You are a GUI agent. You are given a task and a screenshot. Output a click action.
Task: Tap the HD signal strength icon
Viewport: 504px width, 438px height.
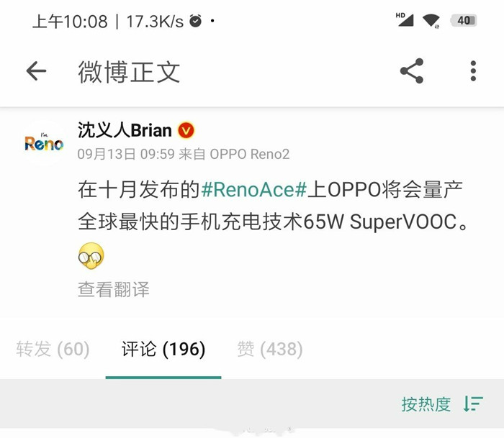click(405, 20)
